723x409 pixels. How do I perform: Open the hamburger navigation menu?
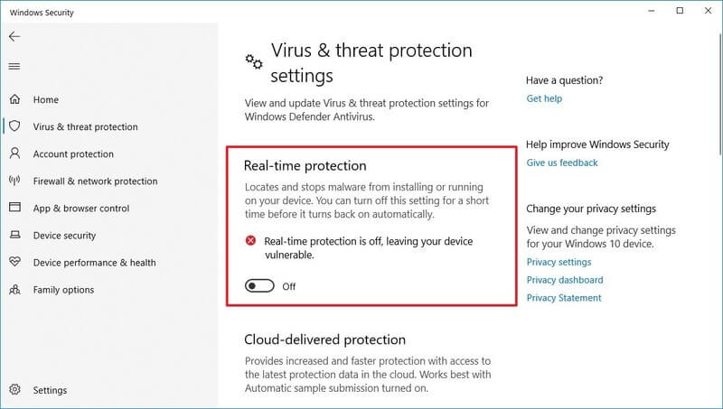(14, 66)
